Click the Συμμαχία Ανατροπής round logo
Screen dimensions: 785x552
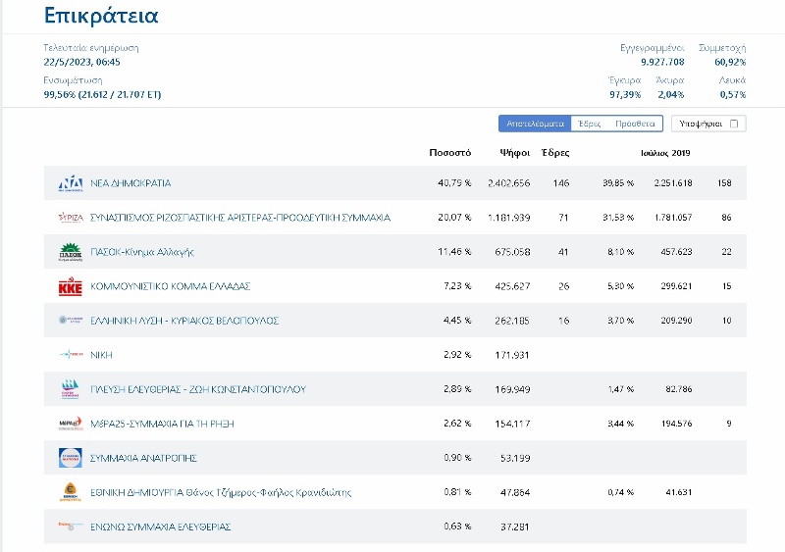click(71, 458)
